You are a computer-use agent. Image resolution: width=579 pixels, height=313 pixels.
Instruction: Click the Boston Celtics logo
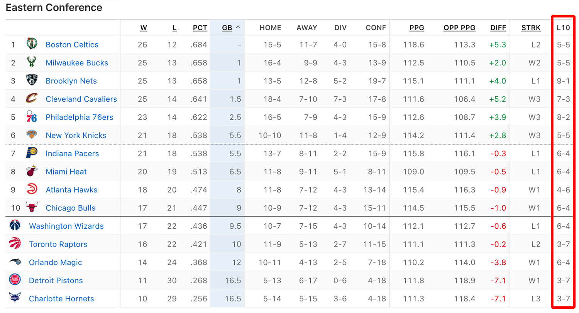[32, 44]
